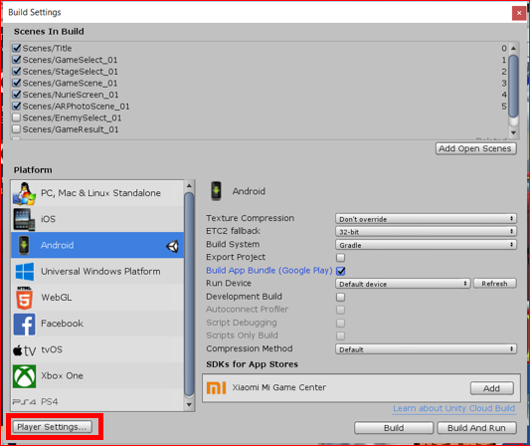Select the WebGL HTML5 icon

pos(24,298)
